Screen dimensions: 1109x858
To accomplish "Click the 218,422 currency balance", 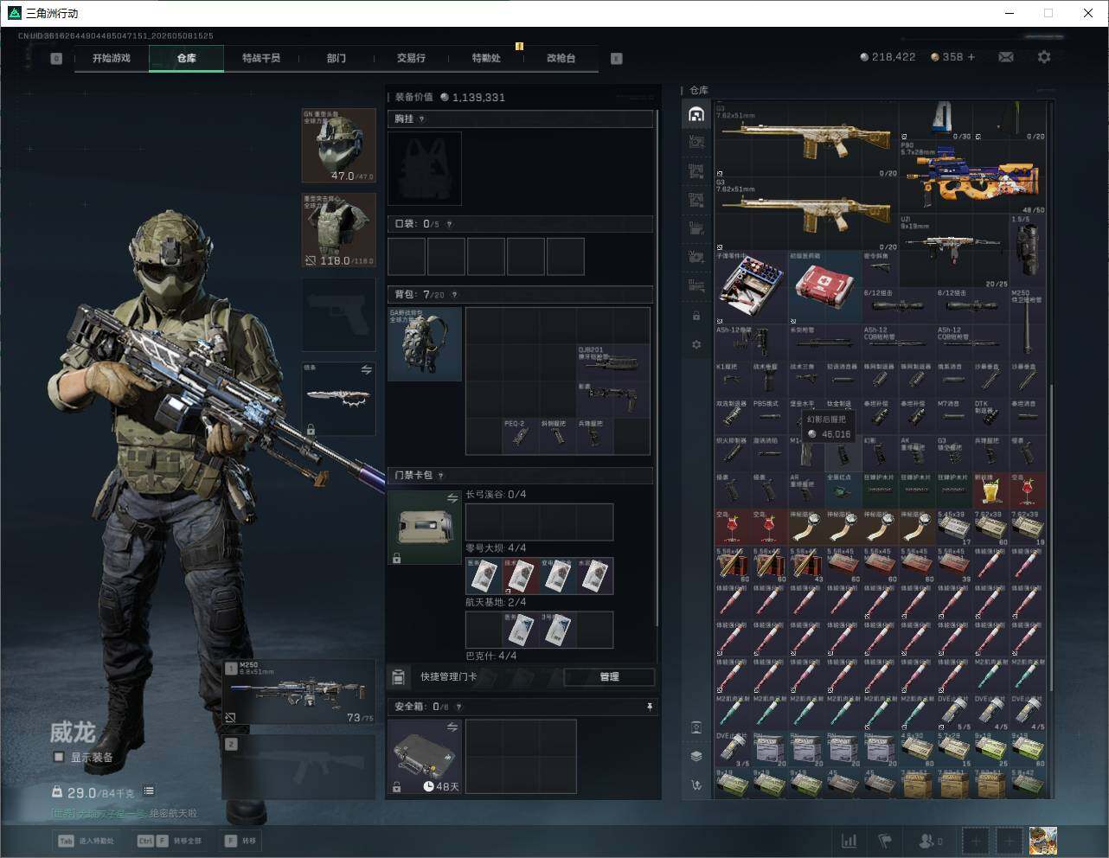I will (888, 57).
